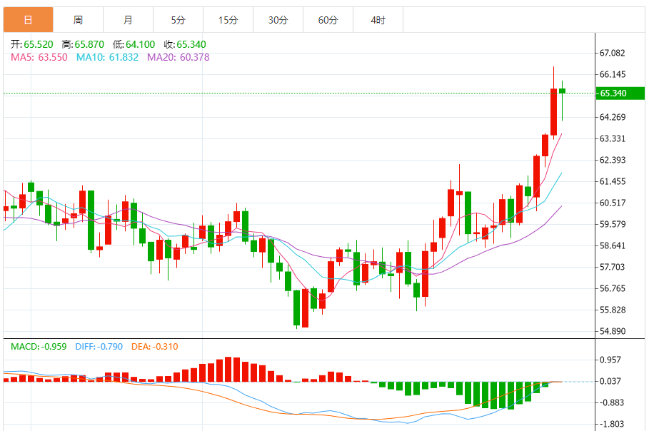Click the 67.082 price axis label
This screenshot has width=649, height=431.
pyautogui.click(x=613, y=53)
